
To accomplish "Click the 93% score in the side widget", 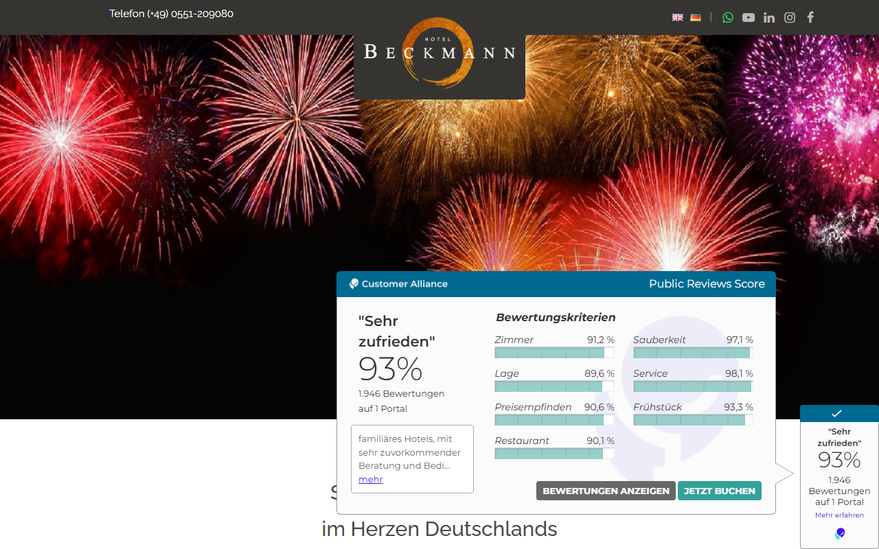I will [839, 460].
